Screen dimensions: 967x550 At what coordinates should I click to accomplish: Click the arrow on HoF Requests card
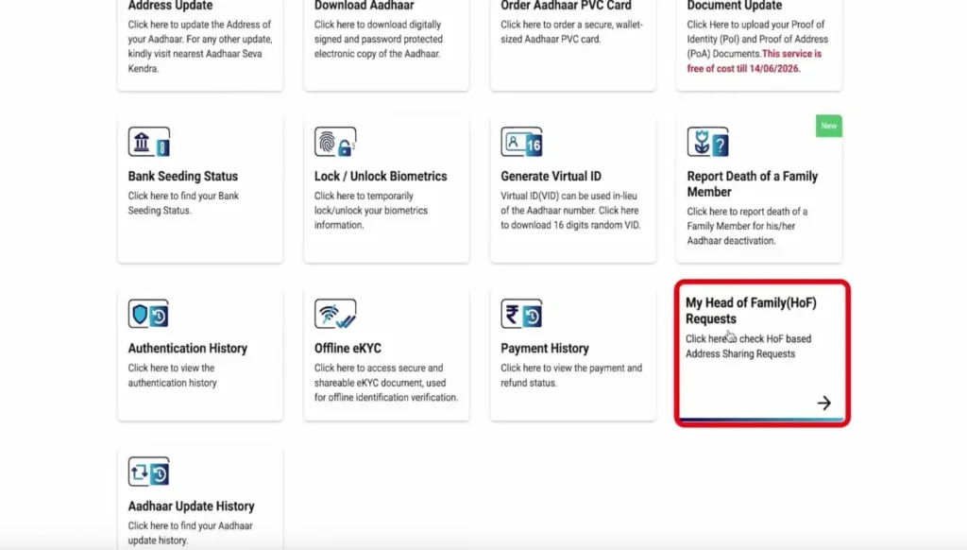[x=823, y=404]
